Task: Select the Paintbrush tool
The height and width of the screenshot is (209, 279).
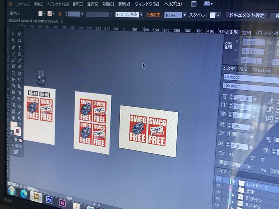Action: pos(14,60)
